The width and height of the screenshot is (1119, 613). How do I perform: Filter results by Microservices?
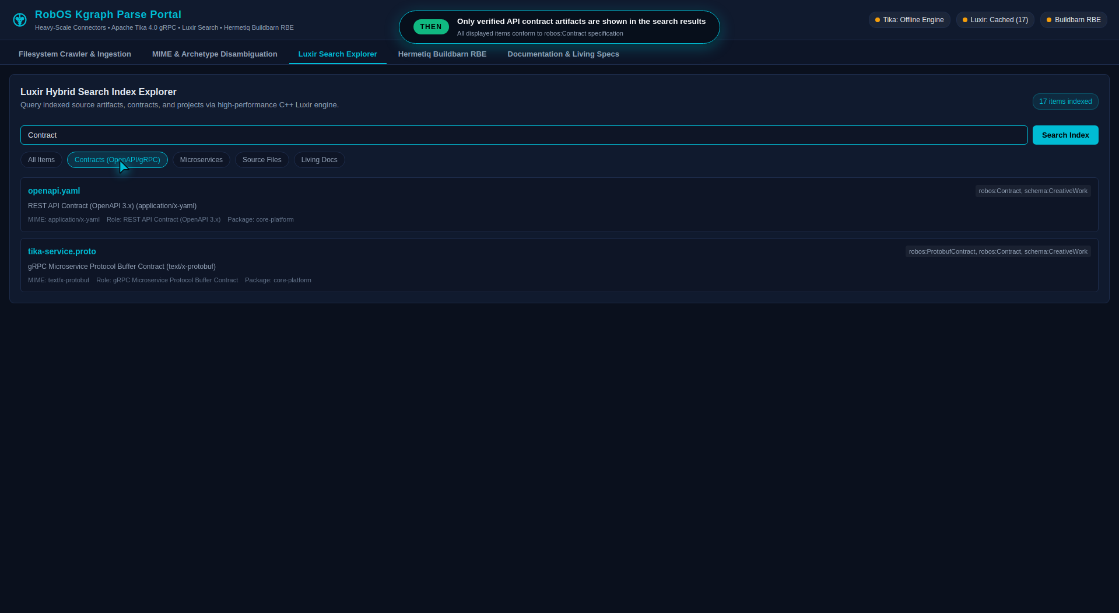(x=201, y=160)
